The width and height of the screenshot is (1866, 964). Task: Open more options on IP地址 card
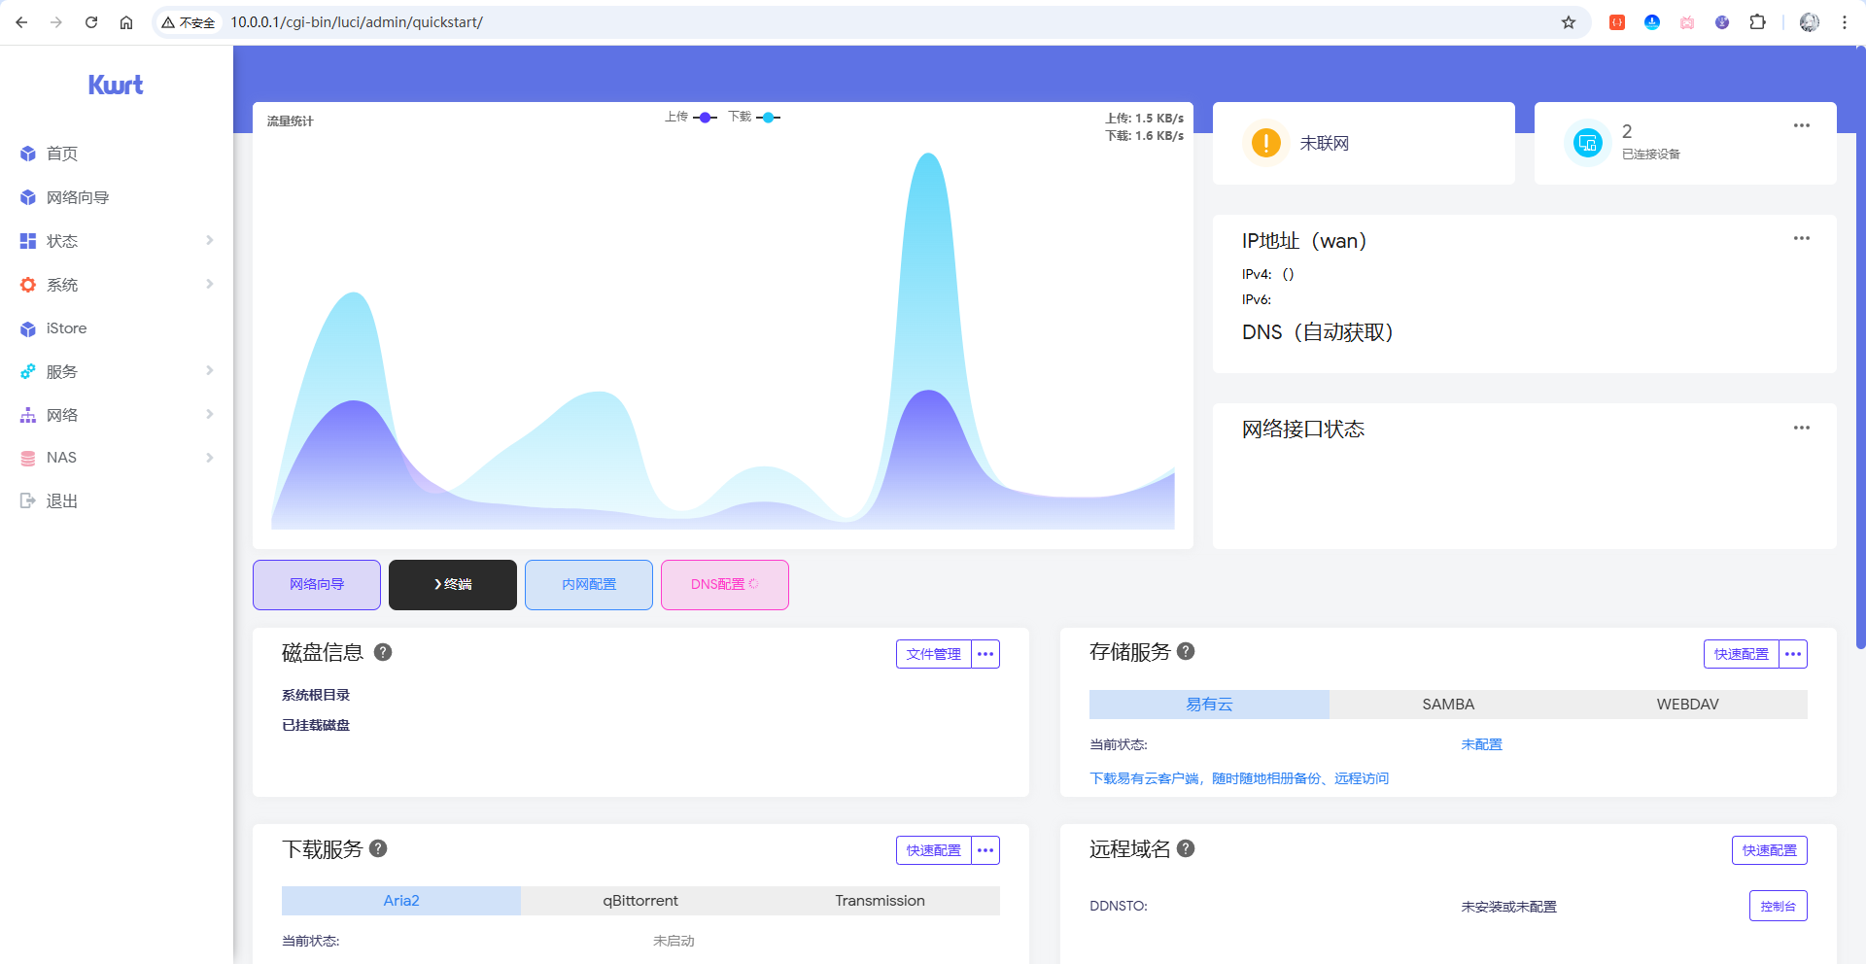[1801, 238]
